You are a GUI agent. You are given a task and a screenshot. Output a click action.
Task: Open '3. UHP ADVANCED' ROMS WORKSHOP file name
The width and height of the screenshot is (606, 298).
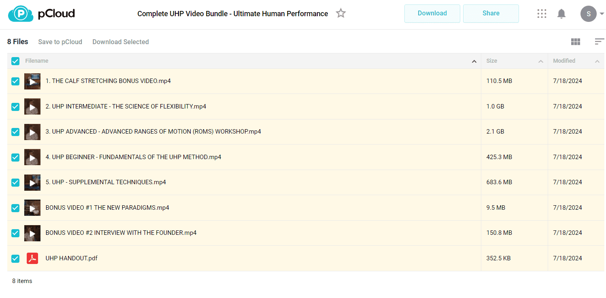[x=153, y=132]
